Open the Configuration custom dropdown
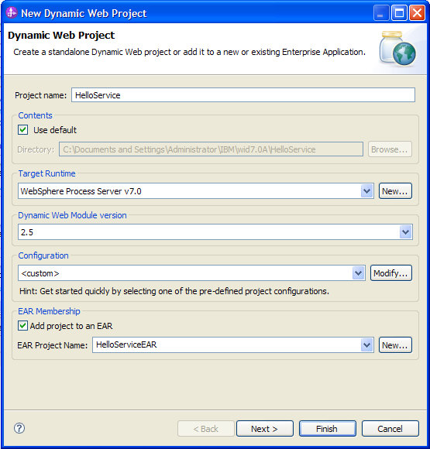430x449 pixels. pyautogui.click(x=358, y=273)
